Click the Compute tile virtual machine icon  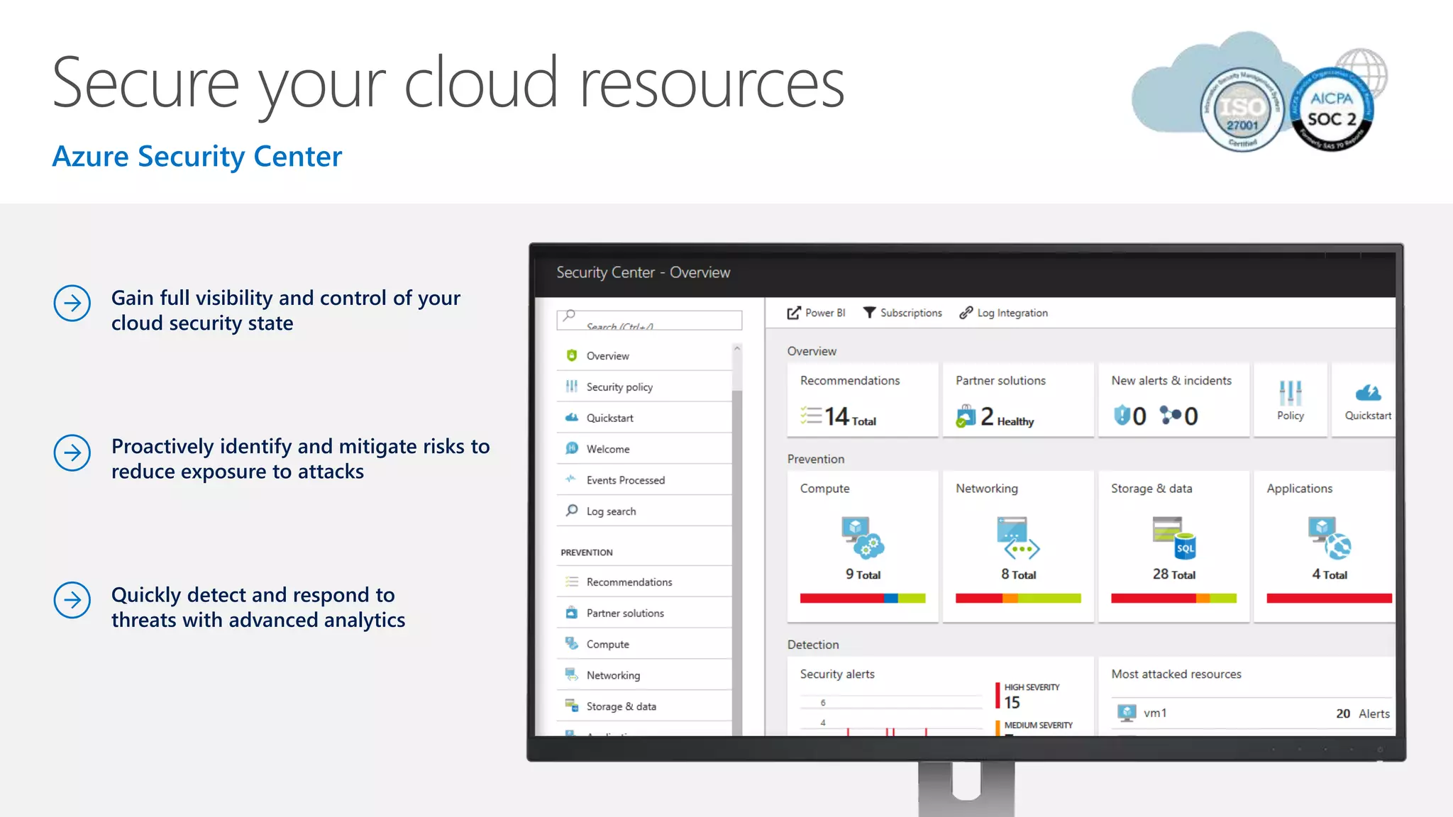(863, 538)
